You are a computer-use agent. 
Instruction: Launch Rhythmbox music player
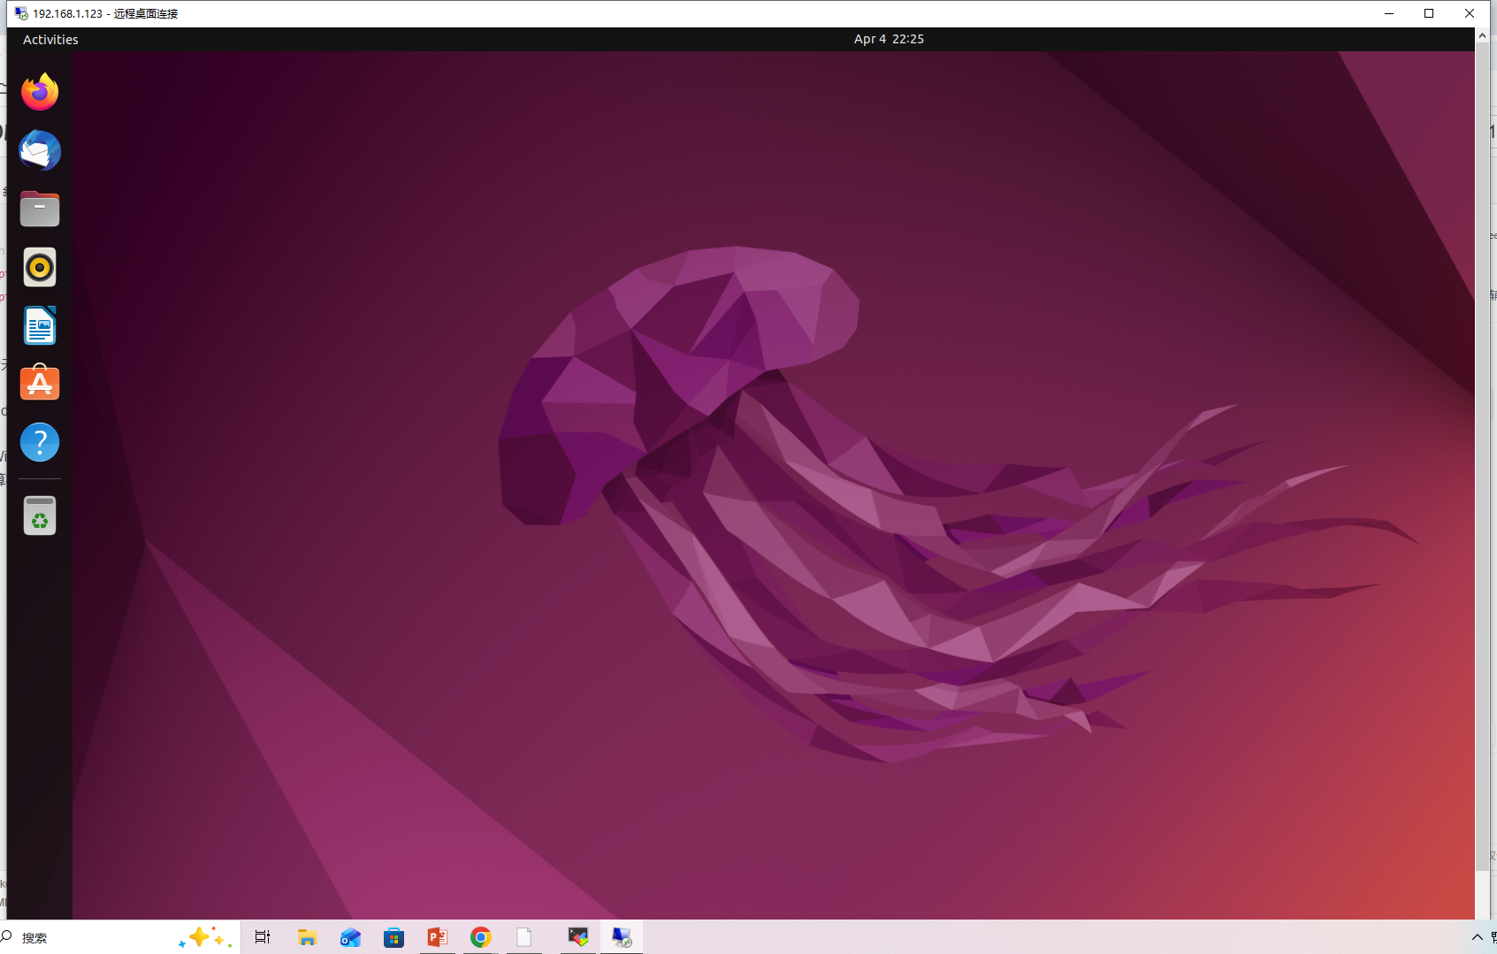(40, 267)
